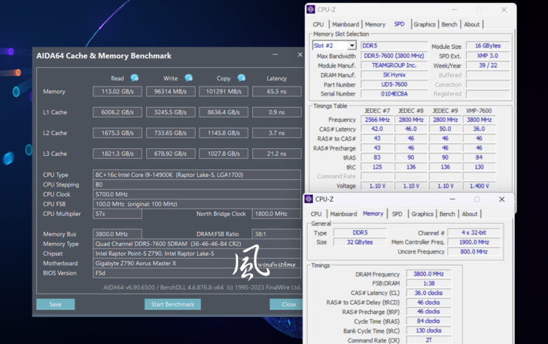Click the Start Benchmark button
The height and width of the screenshot is (344, 548).
tap(172, 304)
